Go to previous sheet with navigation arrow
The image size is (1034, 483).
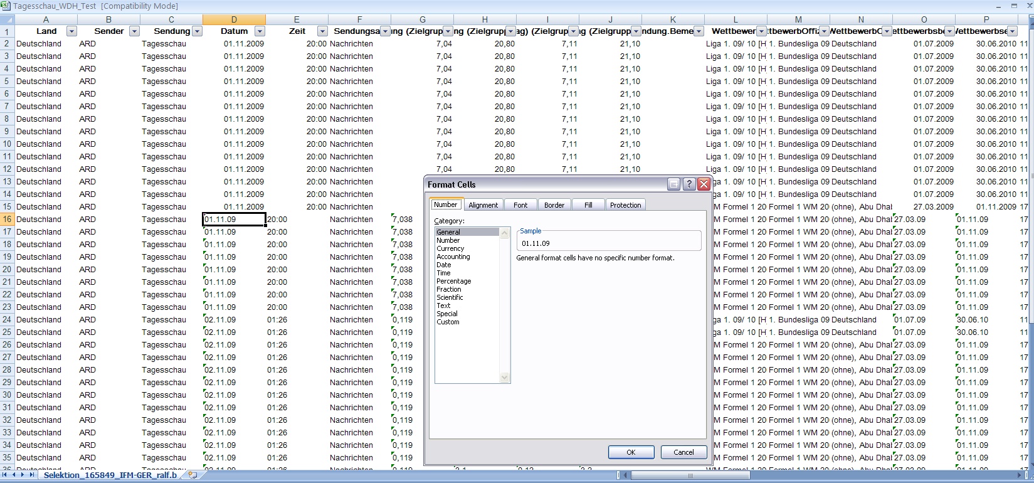coord(14,475)
